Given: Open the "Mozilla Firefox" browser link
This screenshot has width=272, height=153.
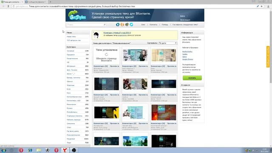Looking at the screenshot, I should tap(187, 51).
